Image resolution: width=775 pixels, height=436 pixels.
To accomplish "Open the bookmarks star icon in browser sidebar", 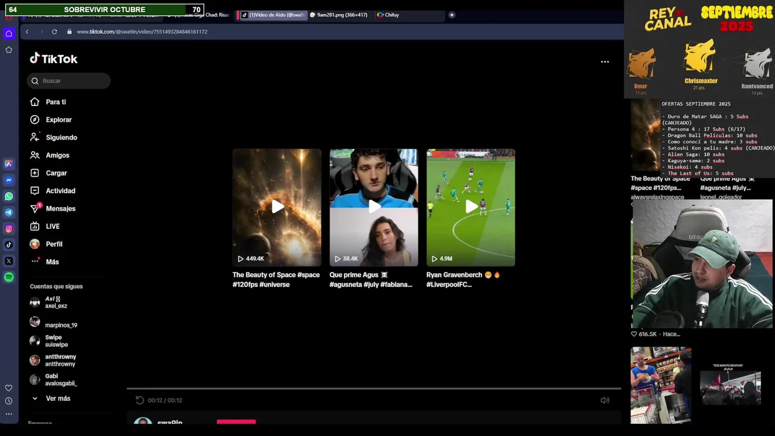I will [8, 50].
